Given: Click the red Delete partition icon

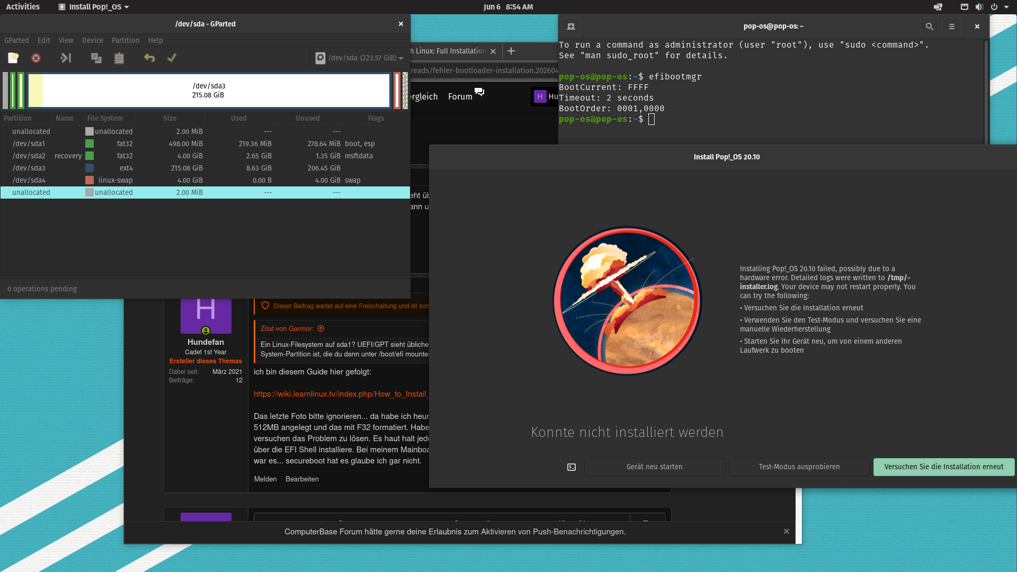Looking at the screenshot, I should click(x=36, y=58).
